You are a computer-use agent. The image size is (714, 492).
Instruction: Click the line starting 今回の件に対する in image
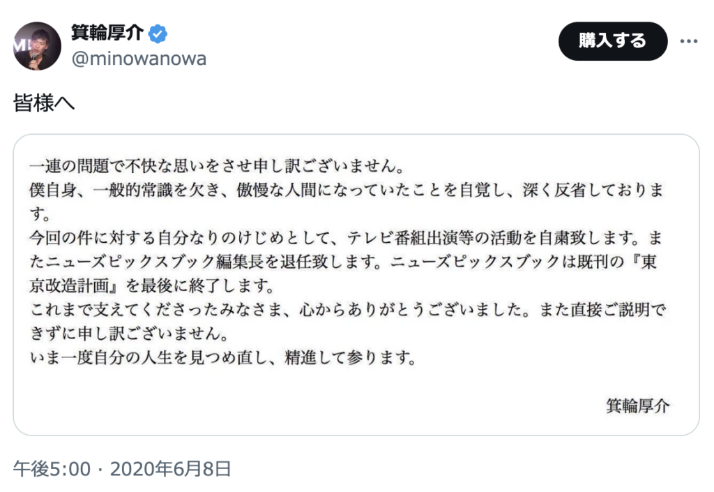[x=347, y=238]
